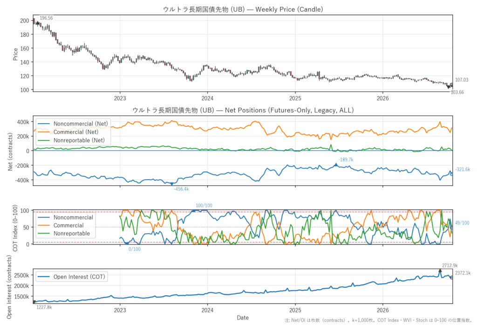Click the 2500k tick on open interest axis

(22, 276)
